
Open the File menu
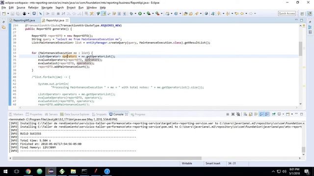coord(3,8)
